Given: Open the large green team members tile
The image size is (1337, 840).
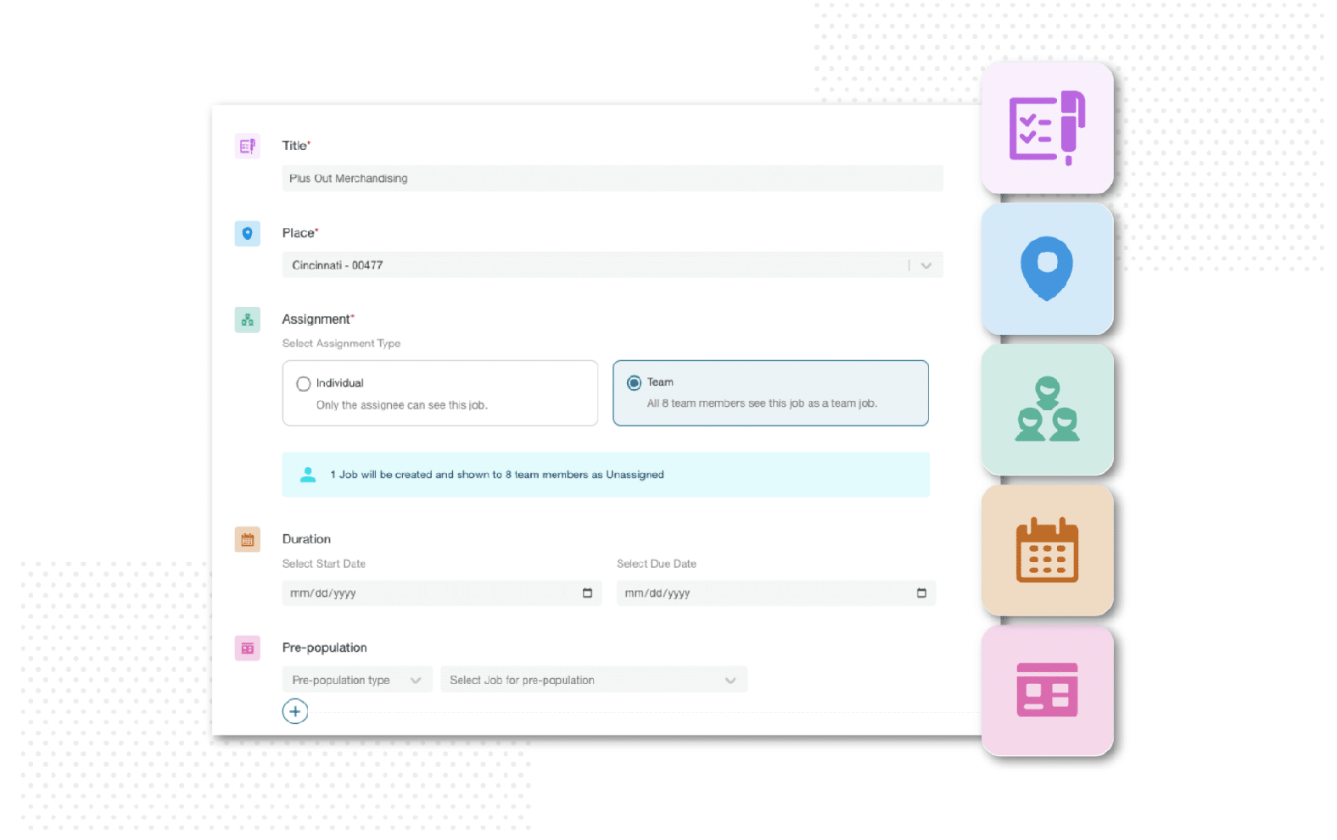Looking at the screenshot, I should (1047, 409).
